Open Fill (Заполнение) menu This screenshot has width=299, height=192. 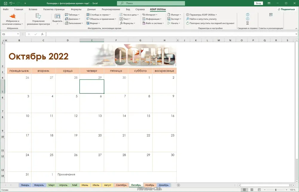tap(74, 23)
